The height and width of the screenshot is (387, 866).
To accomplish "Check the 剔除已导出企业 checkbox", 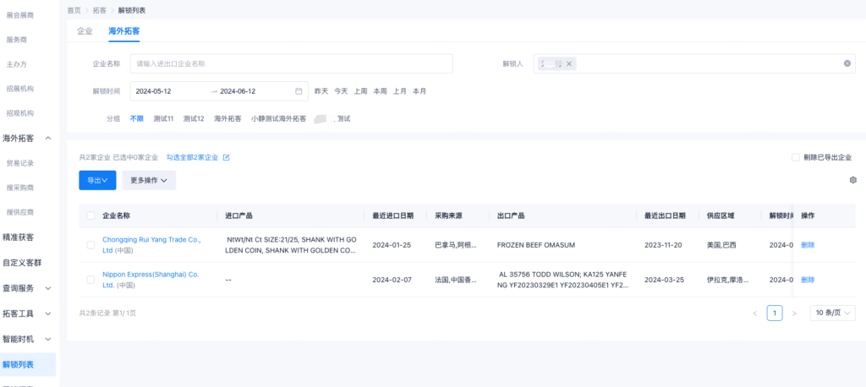I will pyautogui.click(x=795, y=157).
